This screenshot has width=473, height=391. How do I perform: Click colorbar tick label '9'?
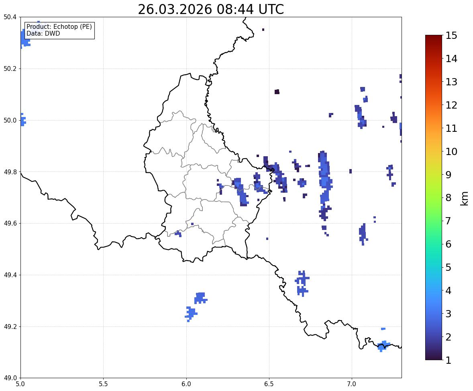[449, 175]
